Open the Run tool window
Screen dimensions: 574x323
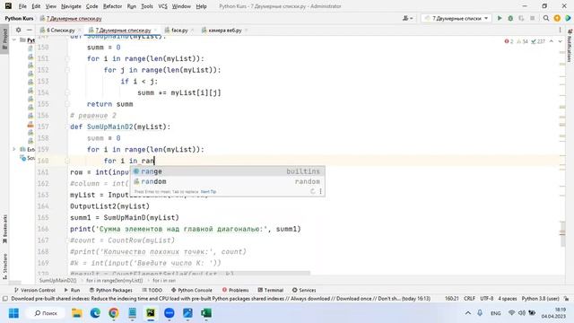[72, 290]
